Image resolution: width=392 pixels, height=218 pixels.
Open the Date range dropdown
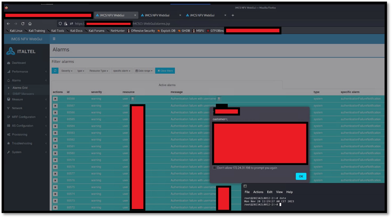point(144,71)
